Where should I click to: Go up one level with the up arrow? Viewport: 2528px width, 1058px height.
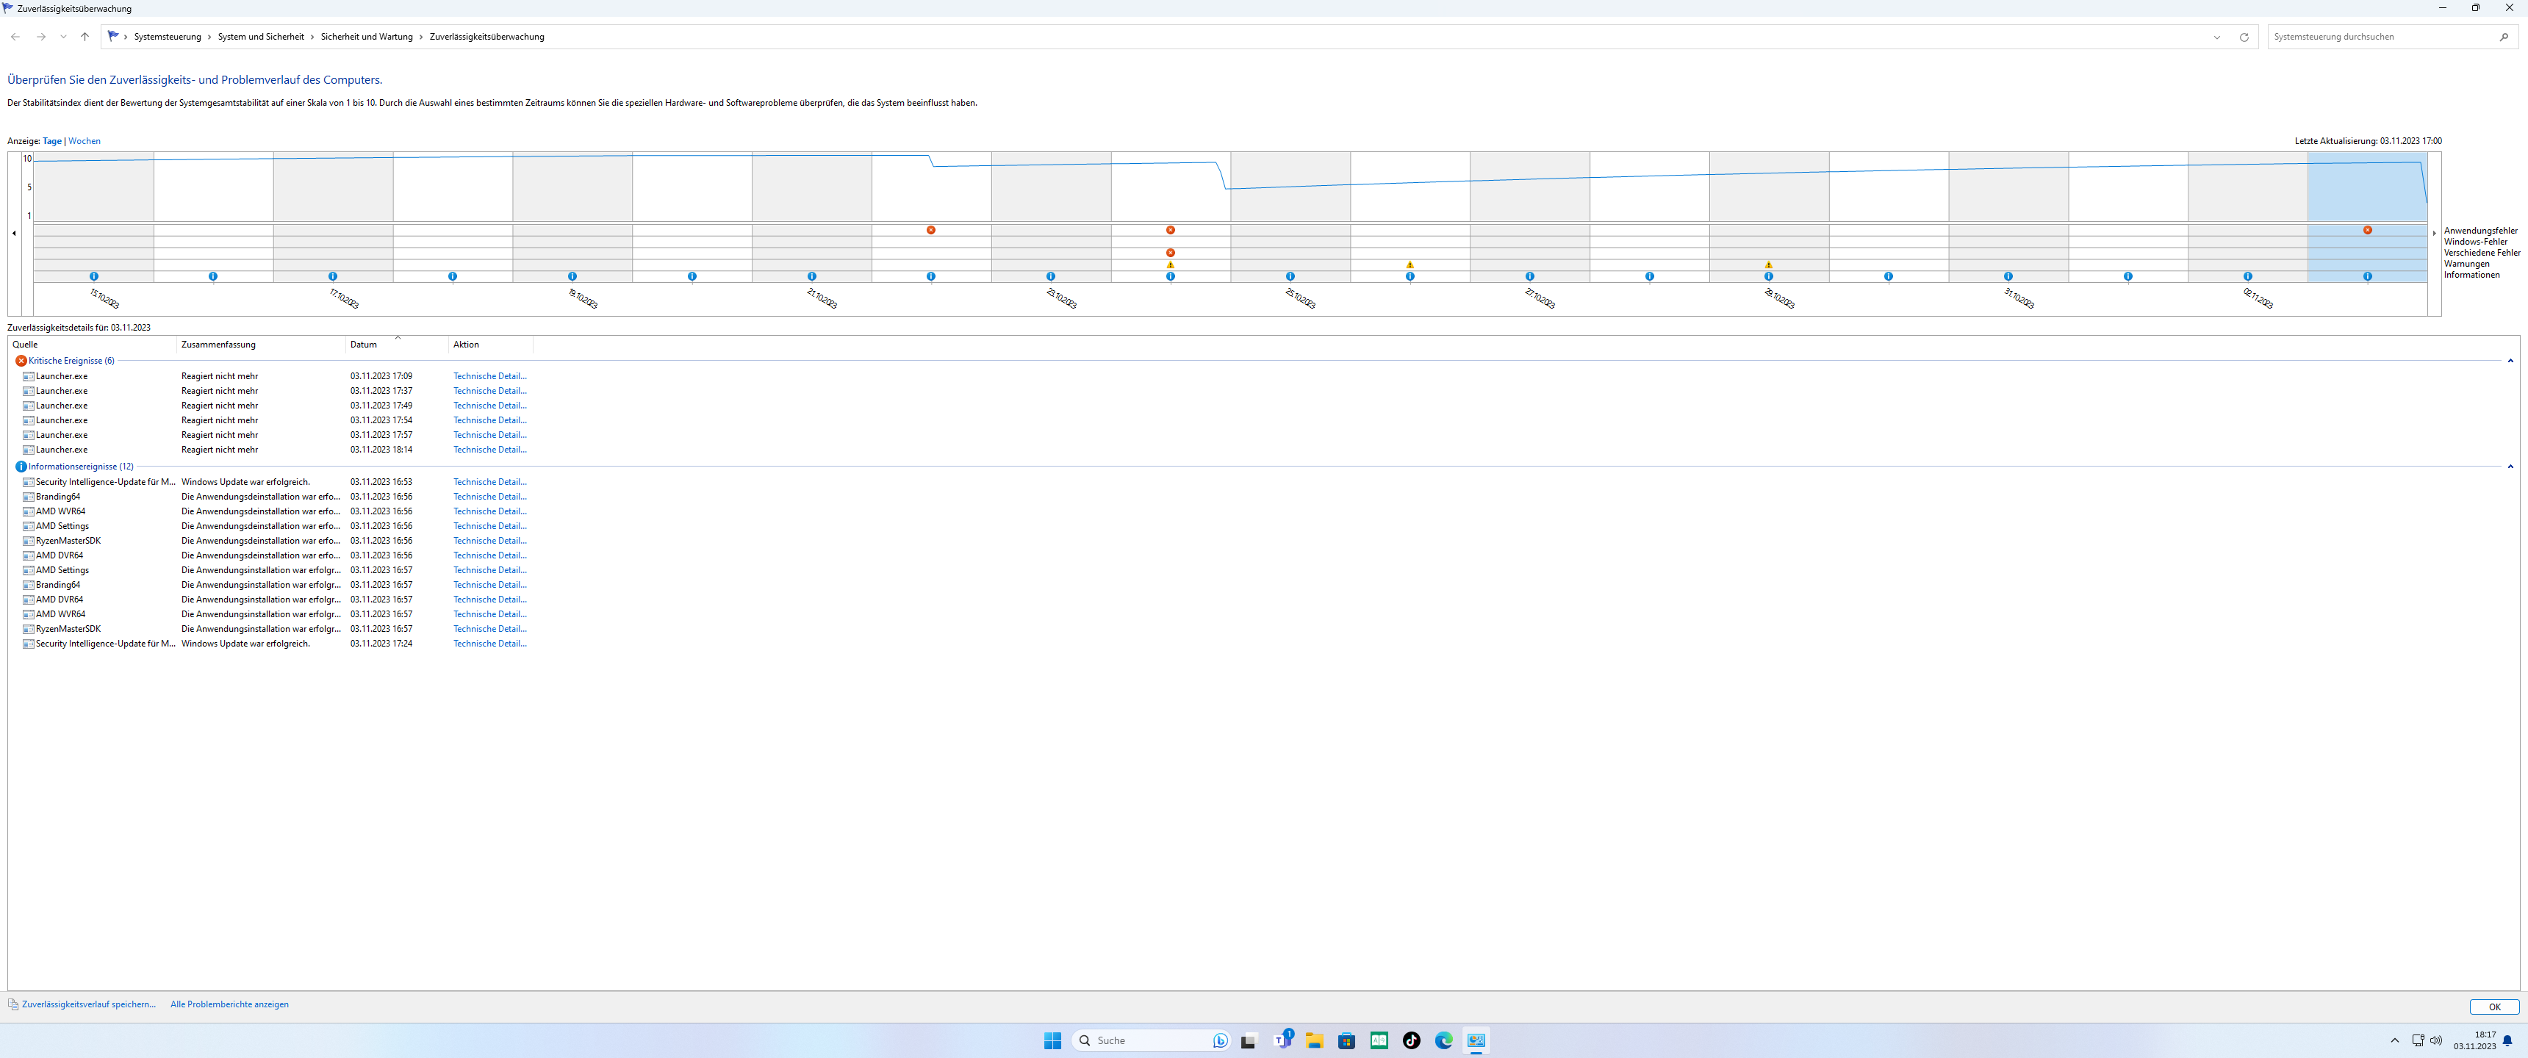(x=85, y=37)
